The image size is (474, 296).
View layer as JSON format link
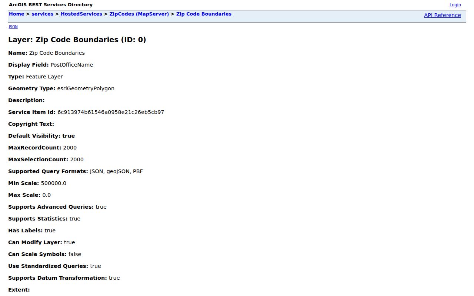(13, 27)
